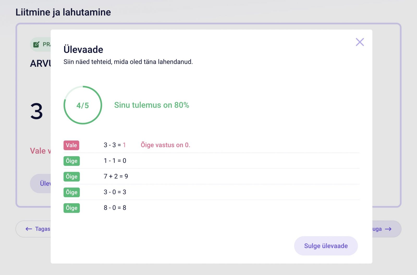Close the Ülevaade dialog with the X icon
The height and width of the screenshot is (275, 417).
(360, 42)
